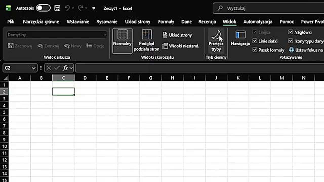Toggle the Autozapis switch

[x=43, y=8]
